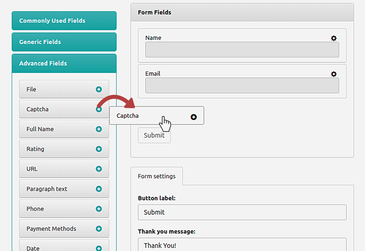Viewport: 365px width, 251px height.
Task: Click the Email text box in form
Action: tap(242, 86)
